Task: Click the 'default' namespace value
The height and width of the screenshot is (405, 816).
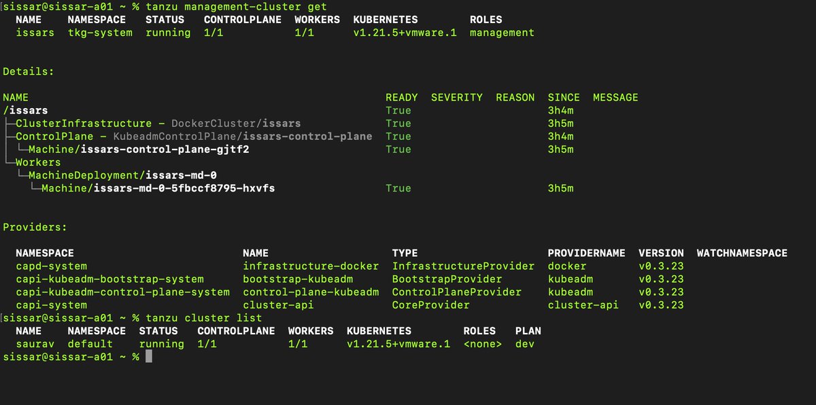Action: [x=90, y=344]
